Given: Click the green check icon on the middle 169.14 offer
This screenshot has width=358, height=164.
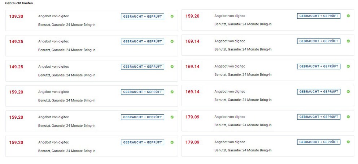Looking at the screenshot, I should click(348, 67).
